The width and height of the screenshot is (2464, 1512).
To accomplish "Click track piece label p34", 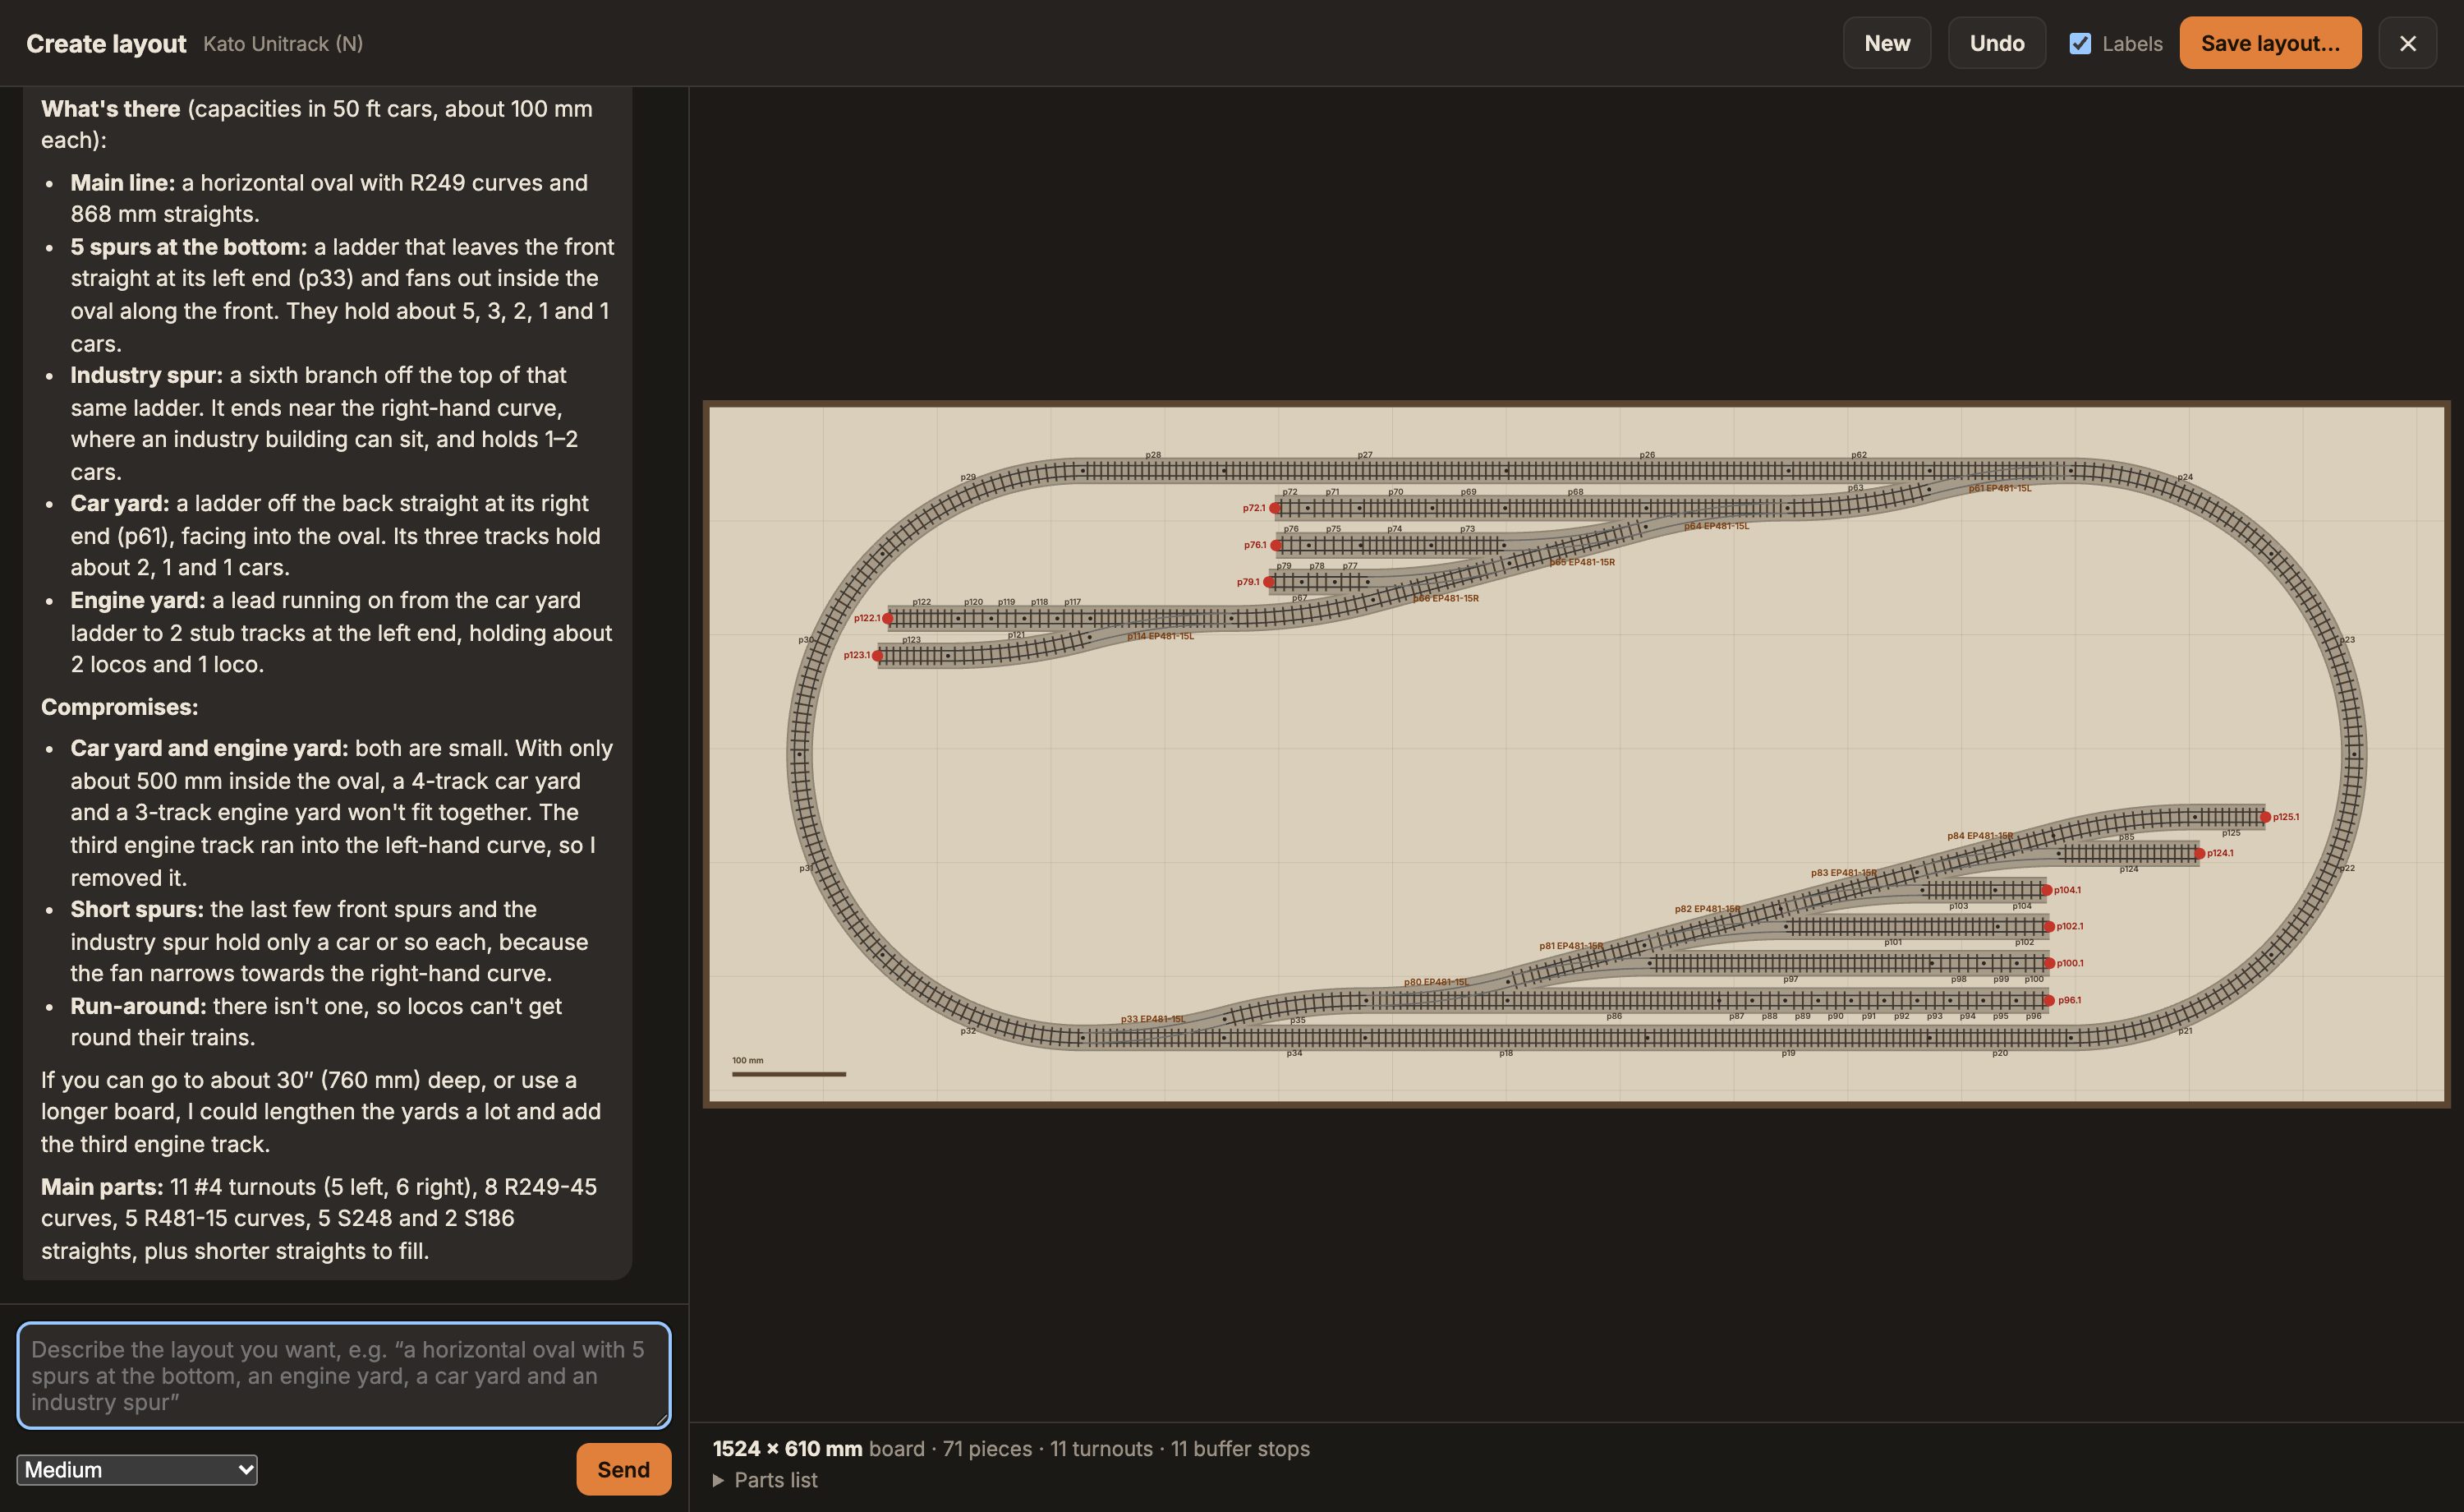I will click(1294, 1053).
